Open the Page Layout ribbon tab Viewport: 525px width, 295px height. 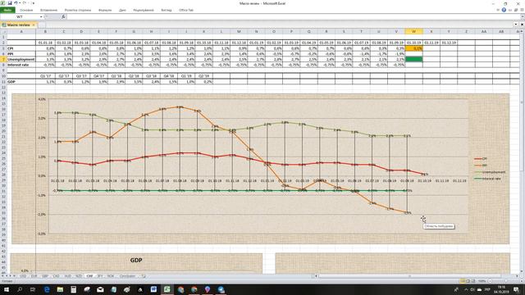[78, 10]
